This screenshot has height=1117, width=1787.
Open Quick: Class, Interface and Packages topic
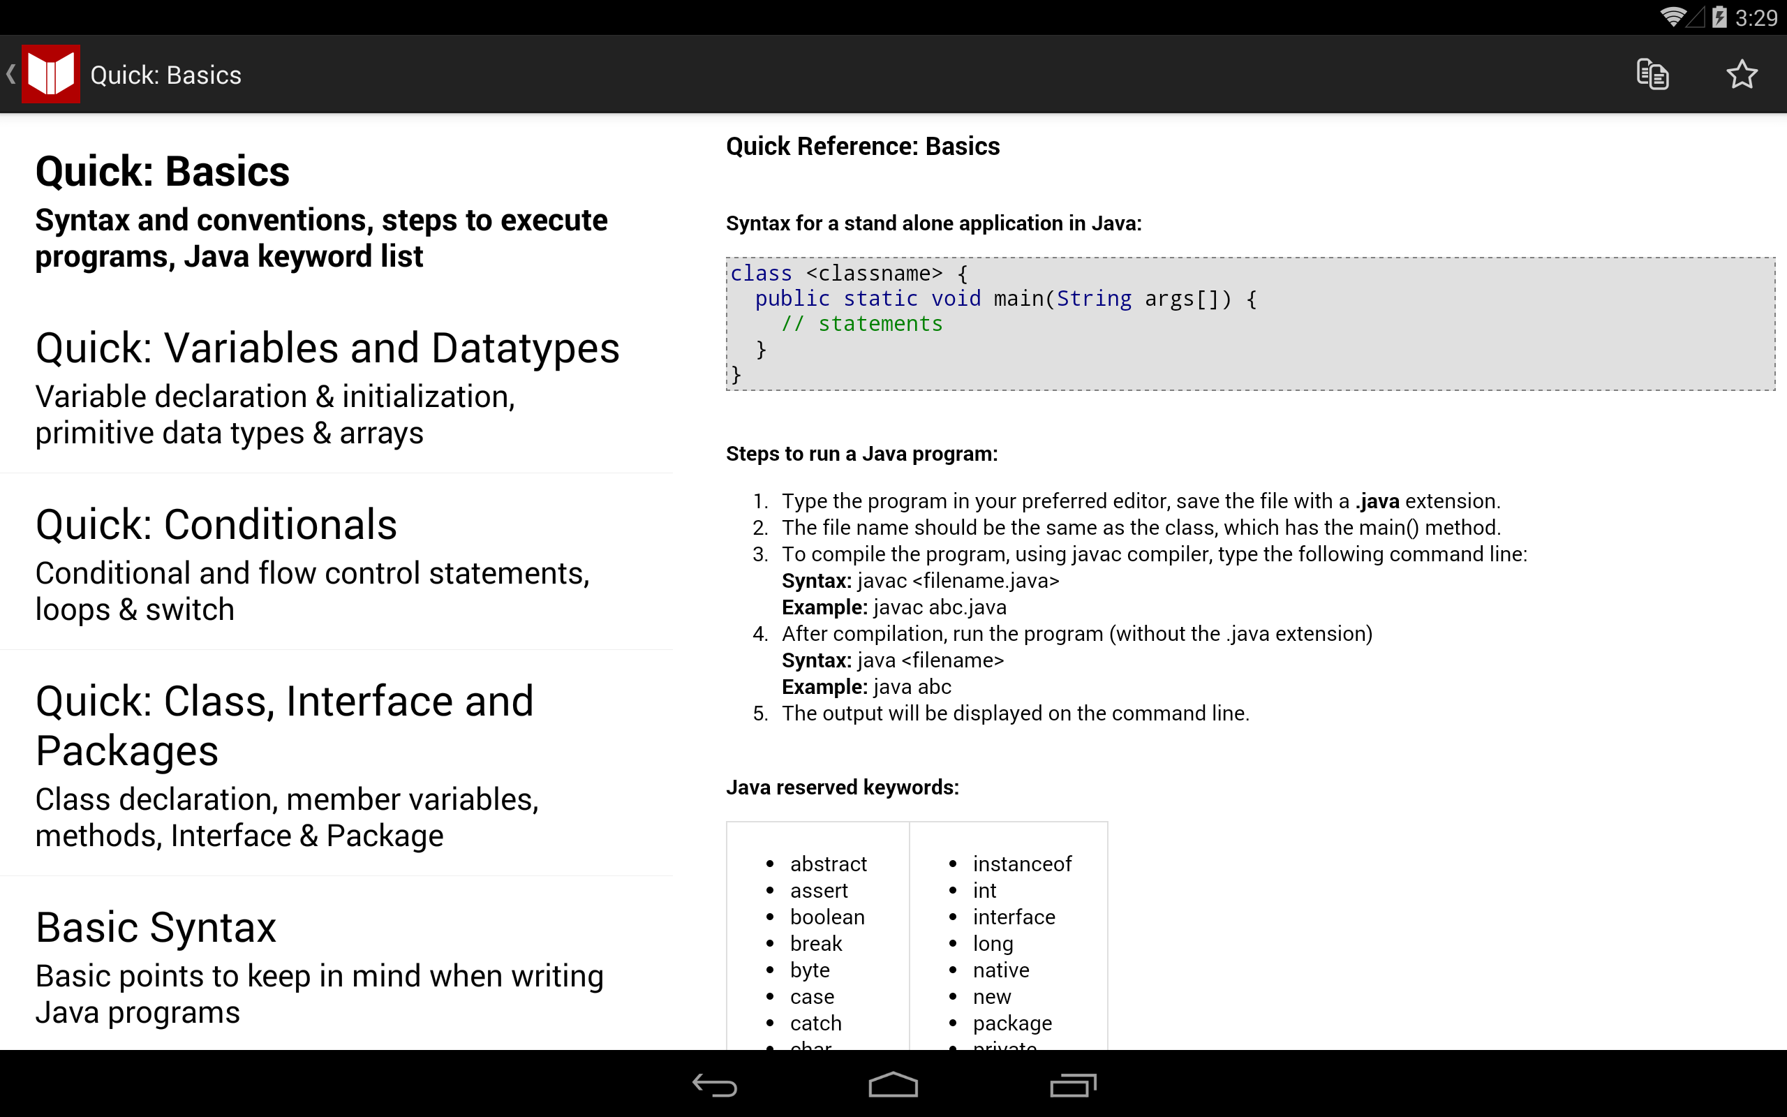click(x=336, y=764)
